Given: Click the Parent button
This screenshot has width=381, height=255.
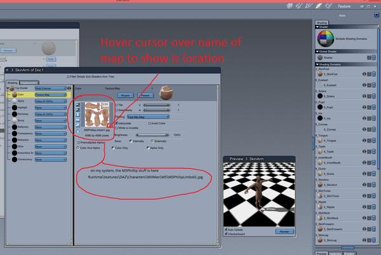Looking at the screenshot, I should click(x=145, y=95).
